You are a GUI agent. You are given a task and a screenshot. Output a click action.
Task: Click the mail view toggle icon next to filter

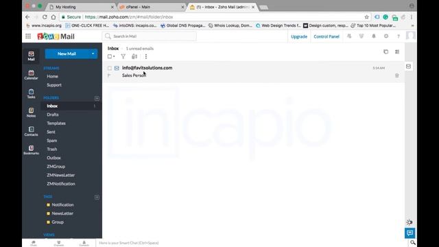click(x=134, y=56)
